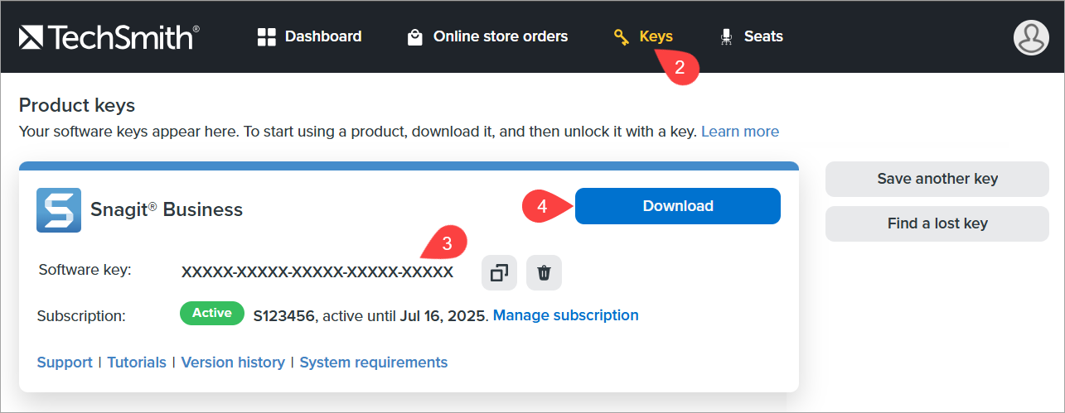Image resolution: width=1065 pixels, height=413 pixels.
Task: Click the shopping bag icon
Action: (x=414, y=37)
